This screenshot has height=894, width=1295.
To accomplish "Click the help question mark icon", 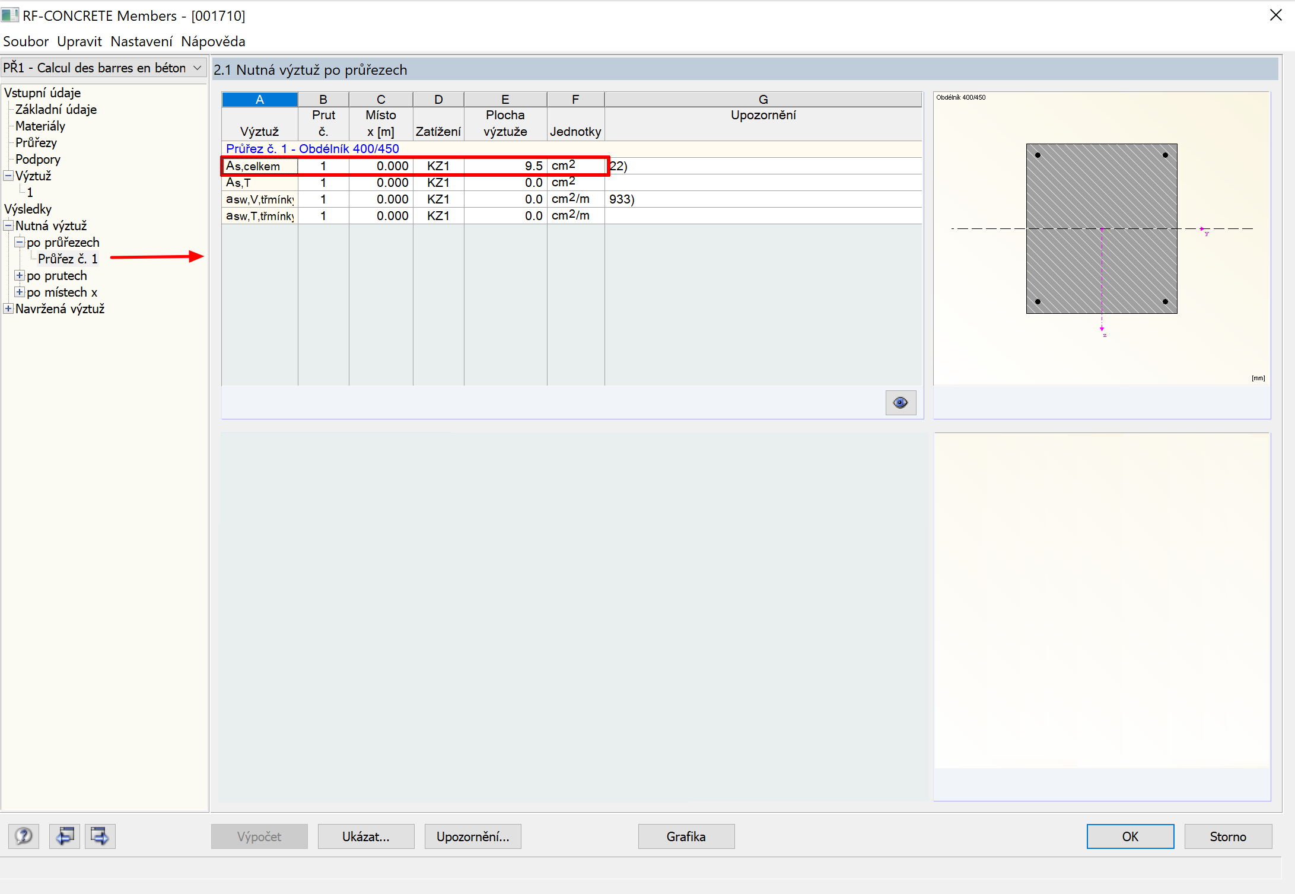I will 24,836.
